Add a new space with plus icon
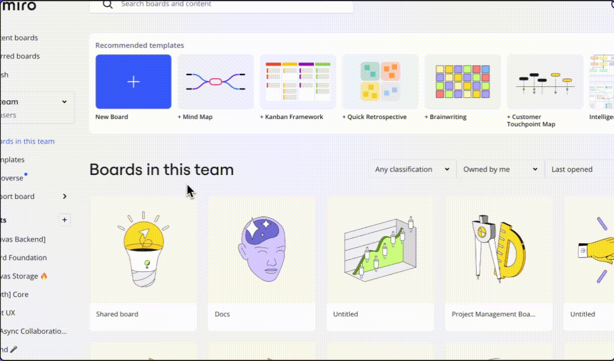Viewport: 614px width, 361px height. click(x=64, y=220)
